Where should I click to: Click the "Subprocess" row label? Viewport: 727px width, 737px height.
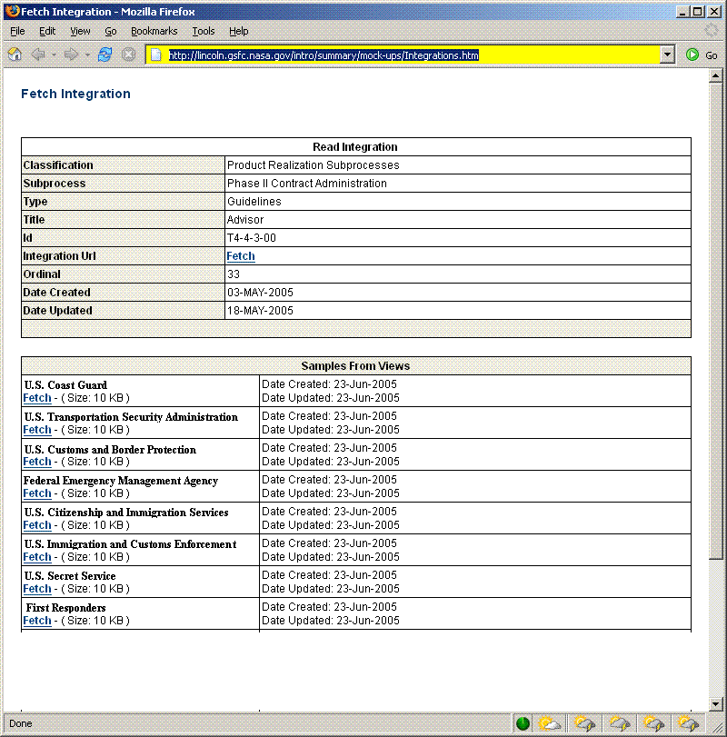[x=55, y=184]
